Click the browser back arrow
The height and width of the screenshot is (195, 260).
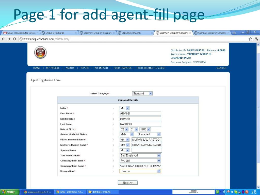click(3, 39)
